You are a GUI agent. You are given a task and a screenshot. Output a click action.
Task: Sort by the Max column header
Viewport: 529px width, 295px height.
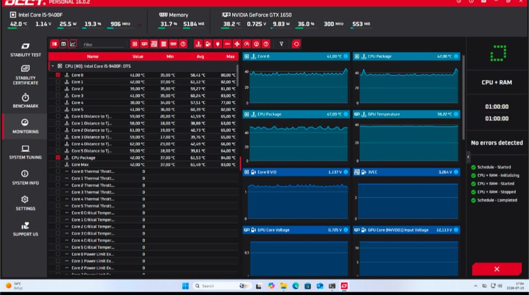tap(230, 57)
